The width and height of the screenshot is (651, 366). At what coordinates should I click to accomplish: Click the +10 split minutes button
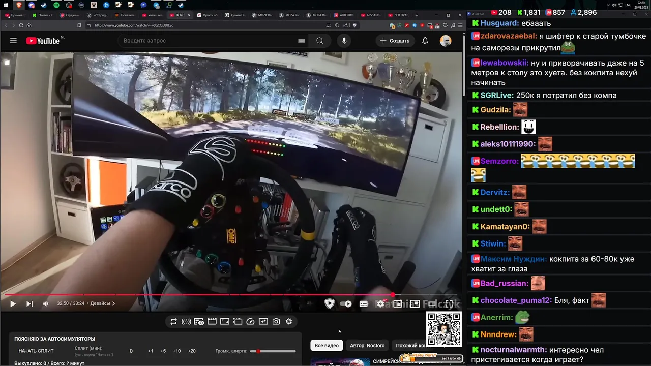pyautogui.click(x=176, y=351)
